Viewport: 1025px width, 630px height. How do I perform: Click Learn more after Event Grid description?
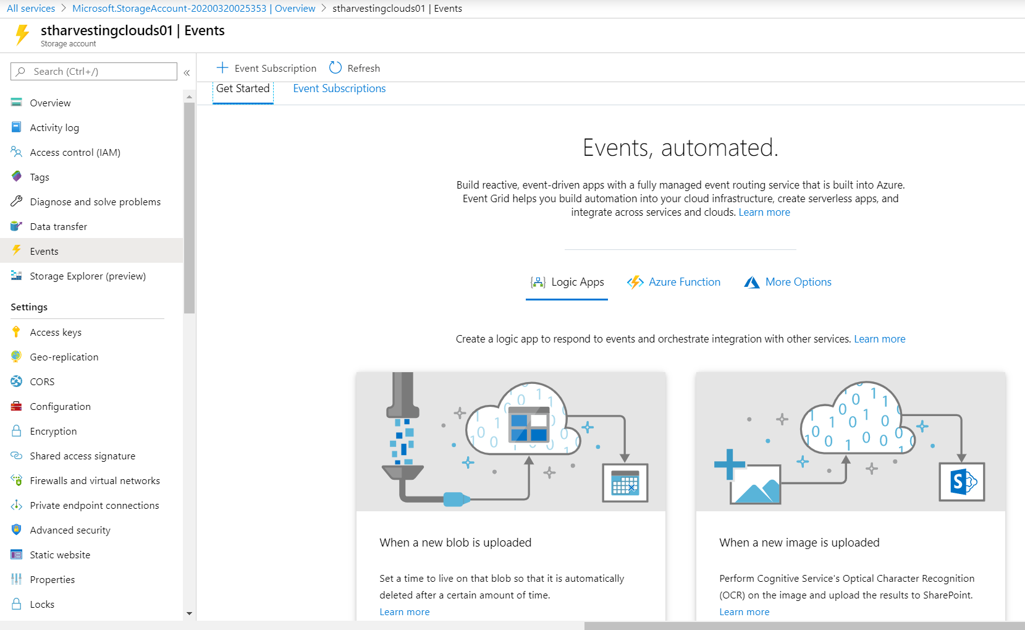tap(764, 212)
